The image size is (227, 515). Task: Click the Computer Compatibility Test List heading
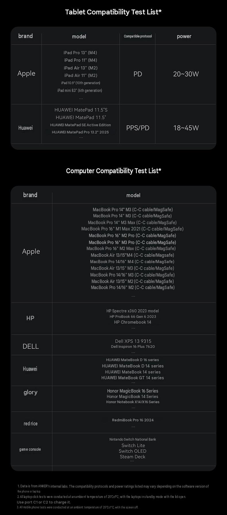(113, 171)
